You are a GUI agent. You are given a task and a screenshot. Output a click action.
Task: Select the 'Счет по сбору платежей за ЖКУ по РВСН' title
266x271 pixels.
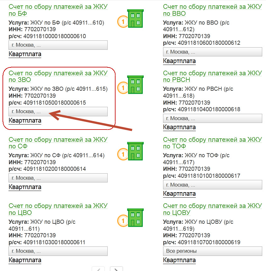point(212,76)
